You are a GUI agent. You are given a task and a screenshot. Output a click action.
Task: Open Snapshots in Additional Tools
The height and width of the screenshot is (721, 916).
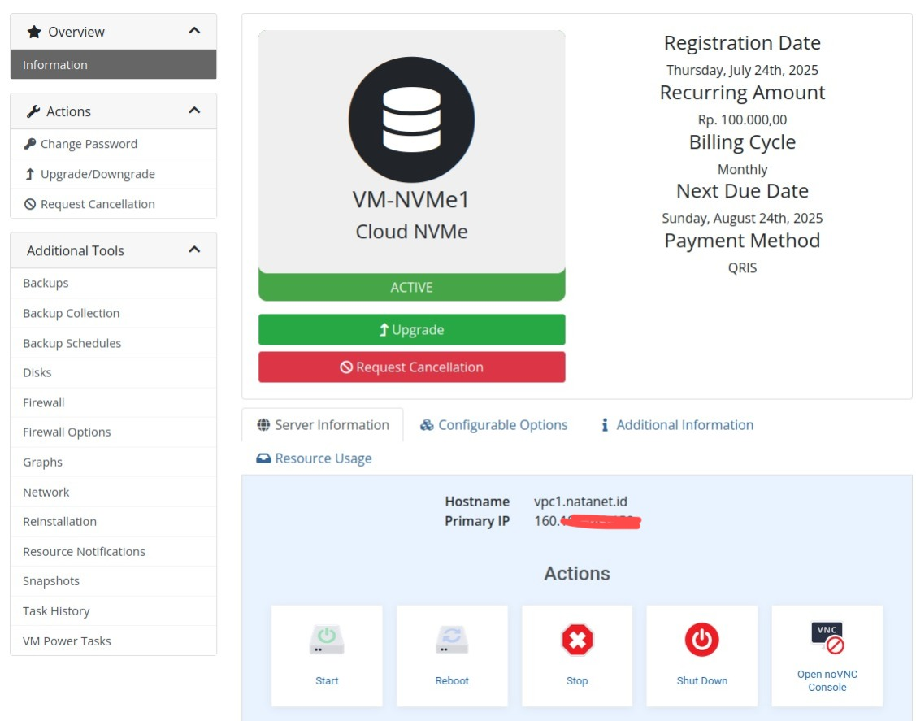coord(113,580)
